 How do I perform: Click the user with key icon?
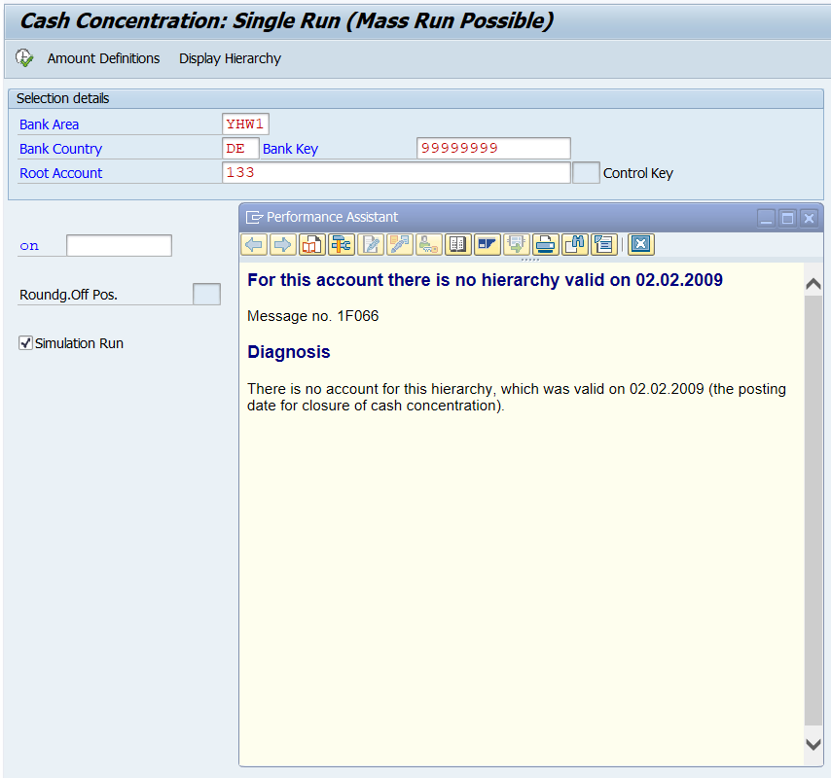429,245
